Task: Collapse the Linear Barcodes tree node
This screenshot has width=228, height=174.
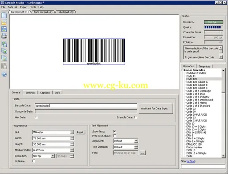Action: [183, 70]
